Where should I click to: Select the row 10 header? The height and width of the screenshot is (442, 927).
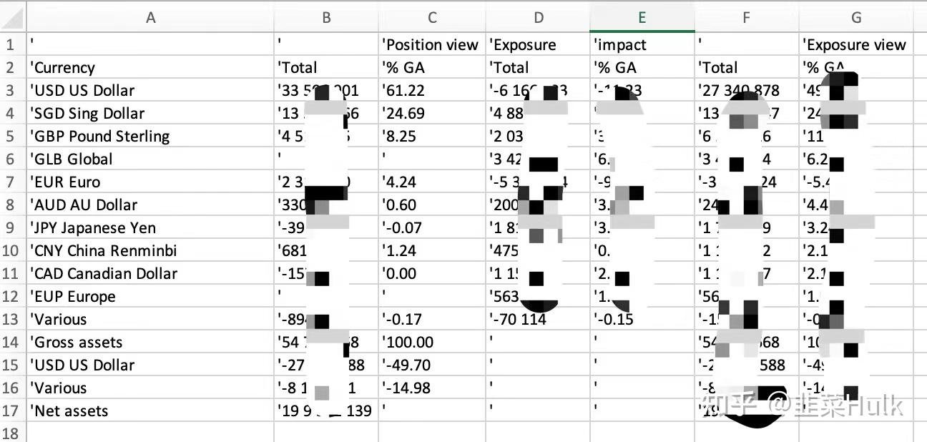click(x=13, y=250)
